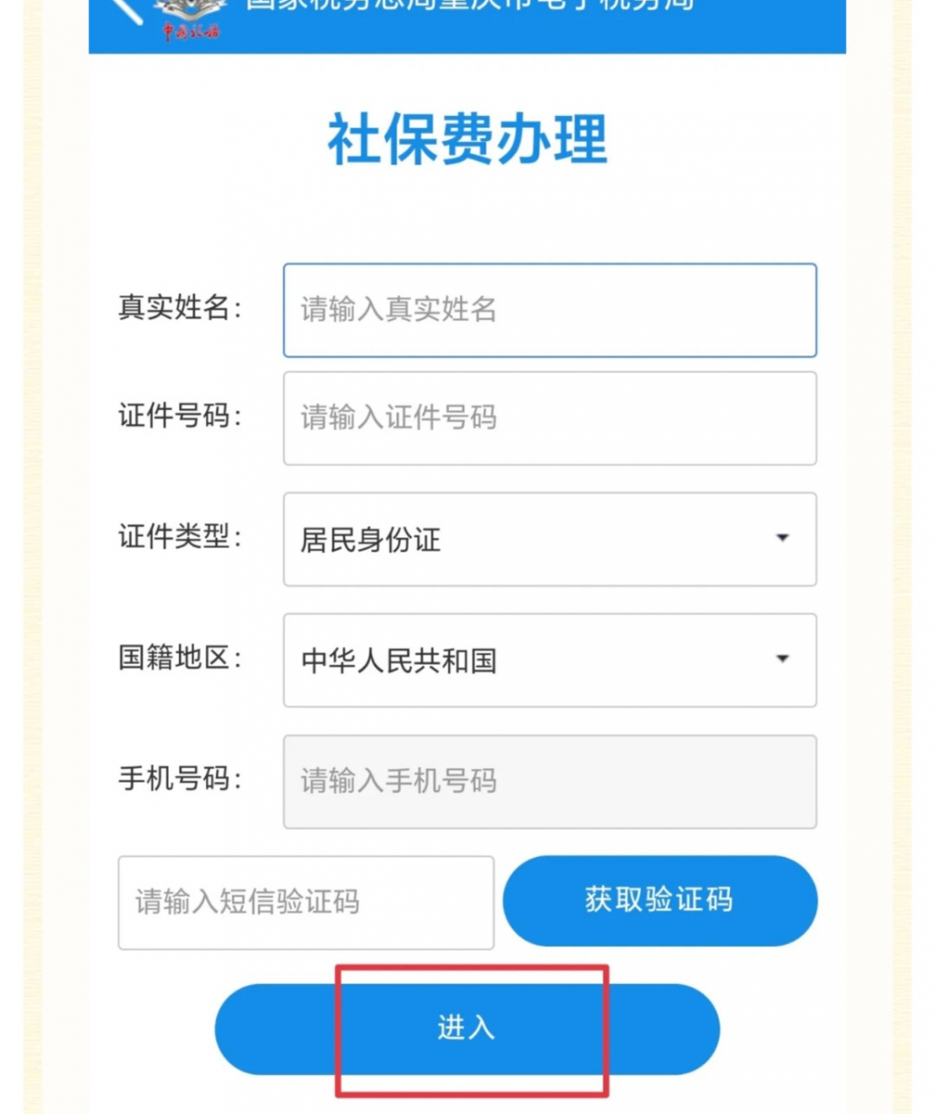Click the 手机号码 input field

[x=550, y=781]
